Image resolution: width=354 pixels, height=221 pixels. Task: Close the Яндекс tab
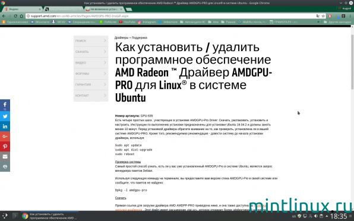click(40, 10)
